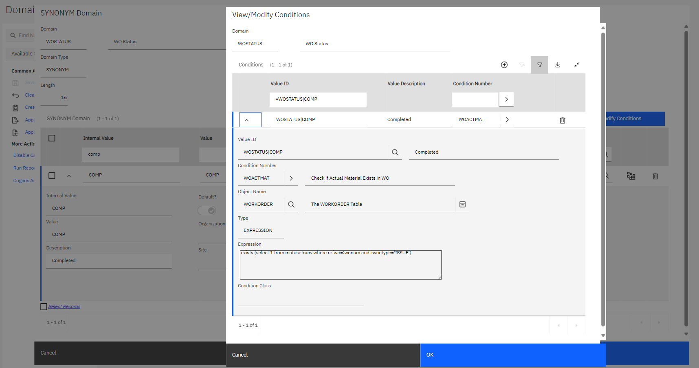Click the Value ID search magnifier icon
Screen dimensions: 699x368
pyautogui.click(x=395, y=152)
